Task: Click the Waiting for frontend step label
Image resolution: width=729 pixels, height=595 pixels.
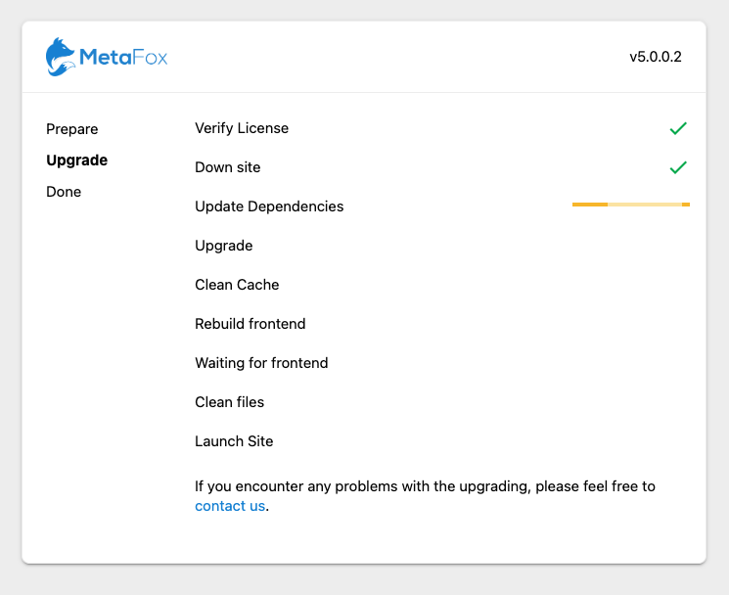Action: [x=261, y=362]
